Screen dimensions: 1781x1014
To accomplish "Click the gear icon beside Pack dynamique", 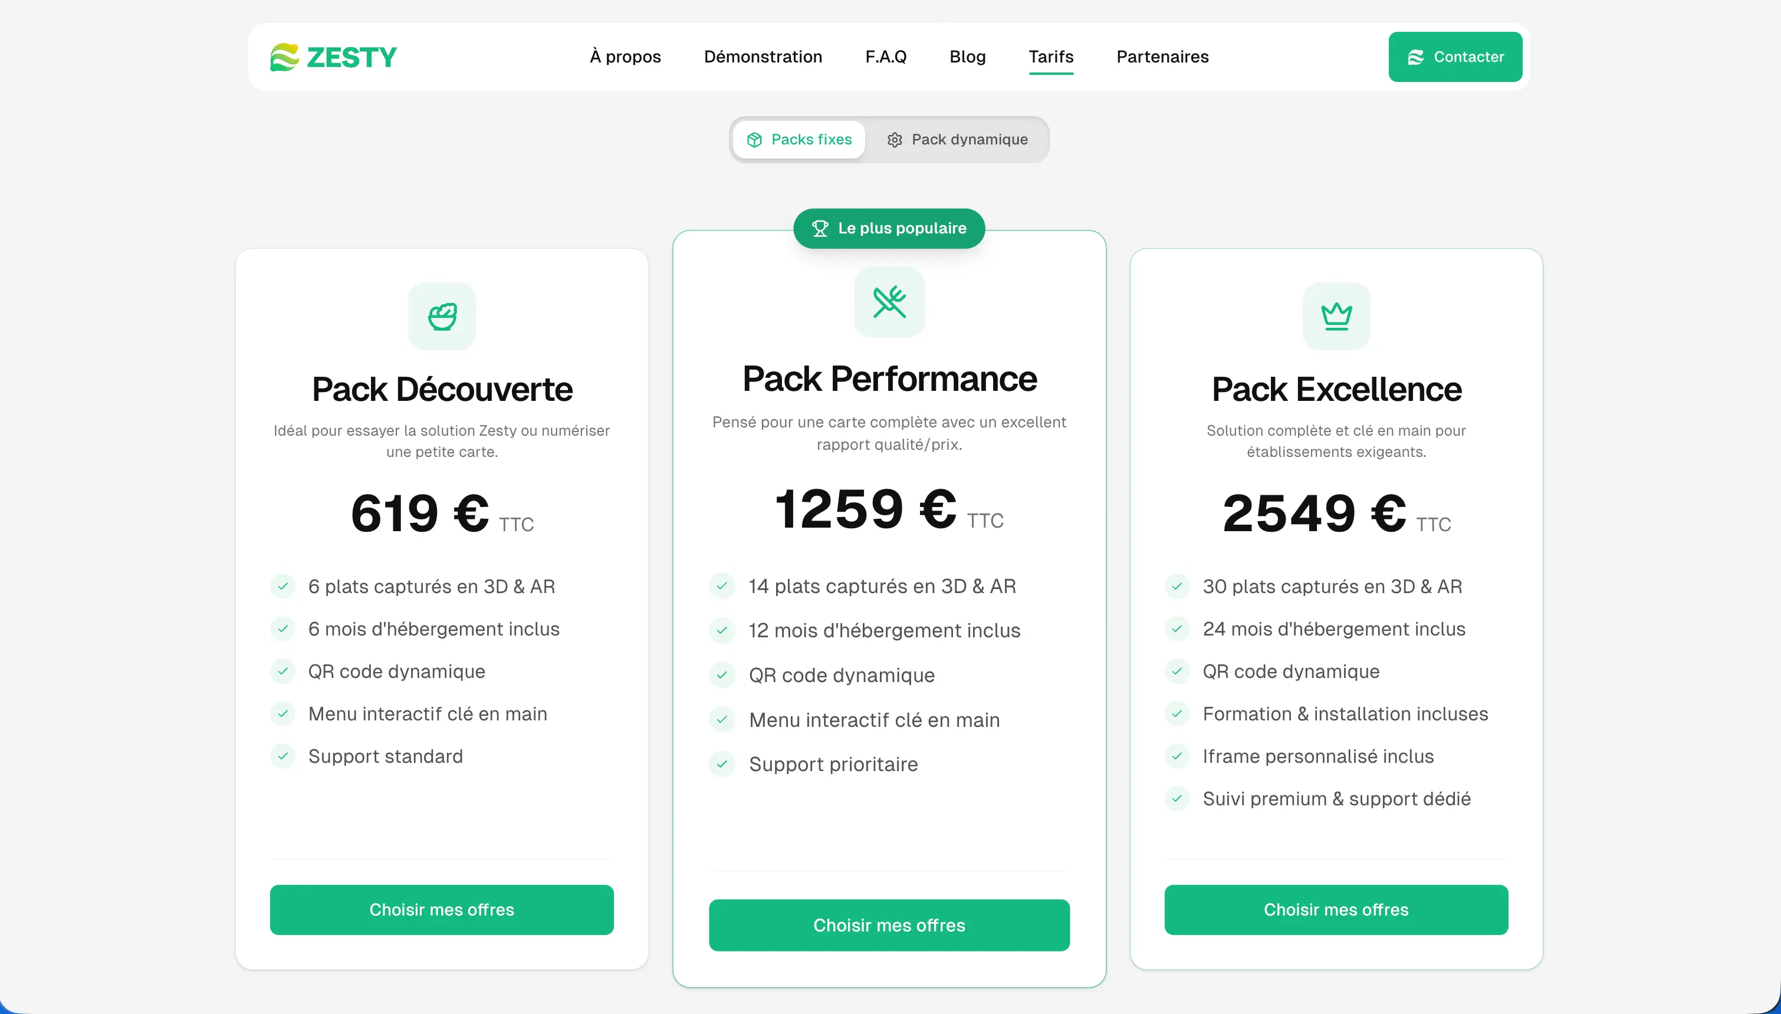I will 894,140.
